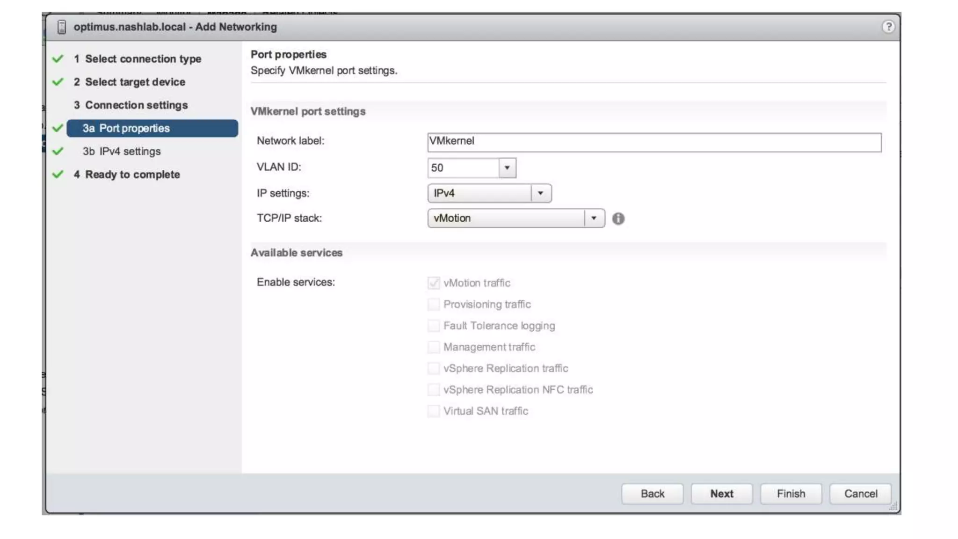This screenshot has height=539, width=958.
Task: Click the checkmark beside Ready to complete
Action: [58, 175]
